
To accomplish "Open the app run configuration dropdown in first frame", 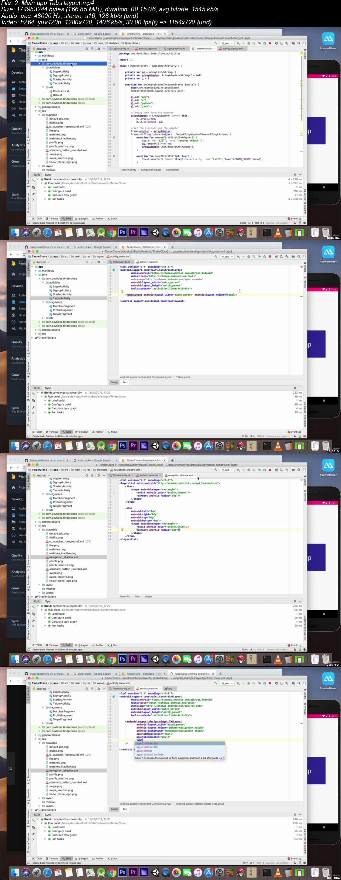I will [226, 43].
